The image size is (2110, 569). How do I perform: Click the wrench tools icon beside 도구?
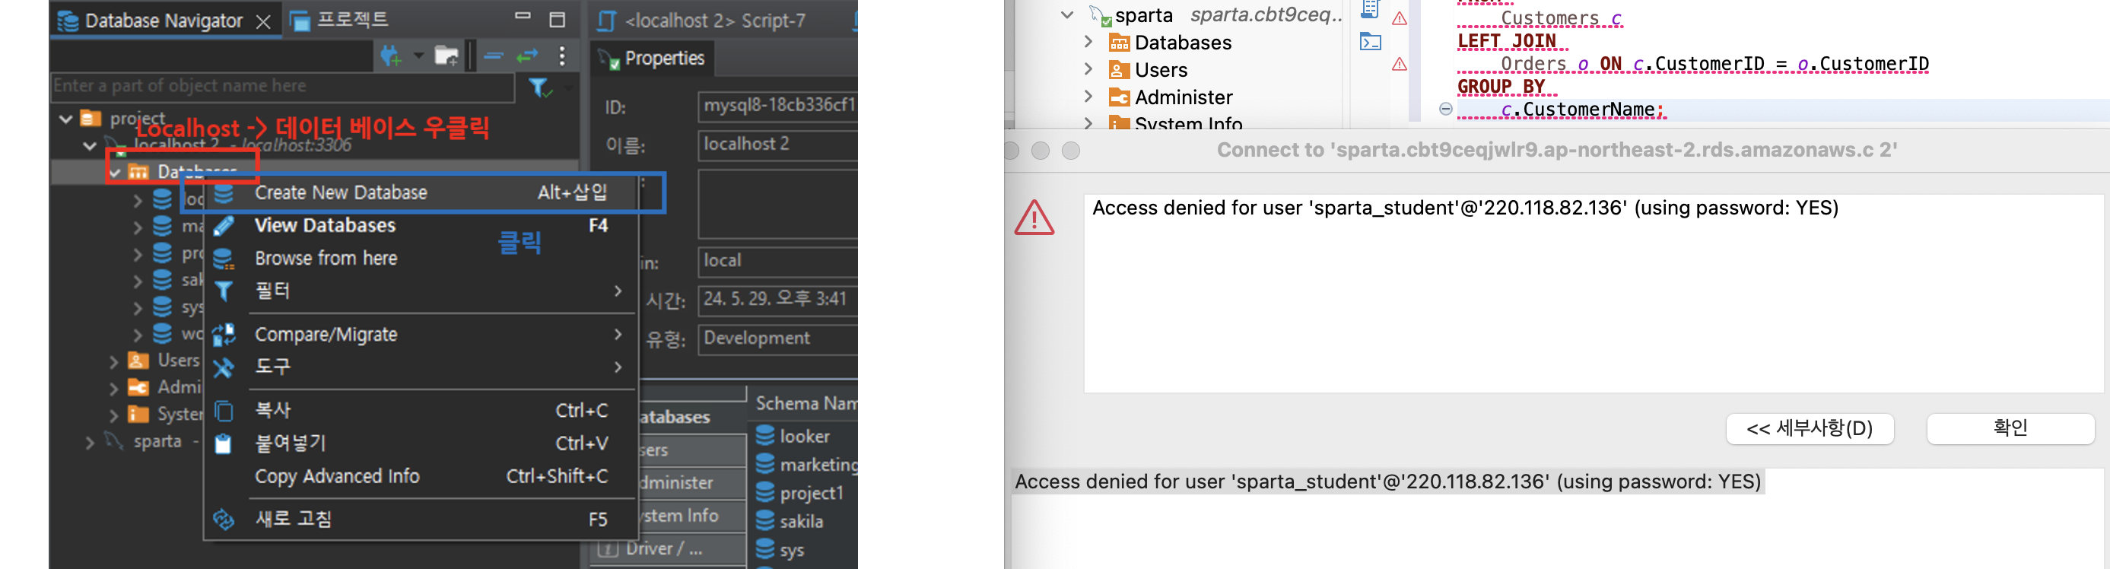pyautogui.click(x=224, y=367)
